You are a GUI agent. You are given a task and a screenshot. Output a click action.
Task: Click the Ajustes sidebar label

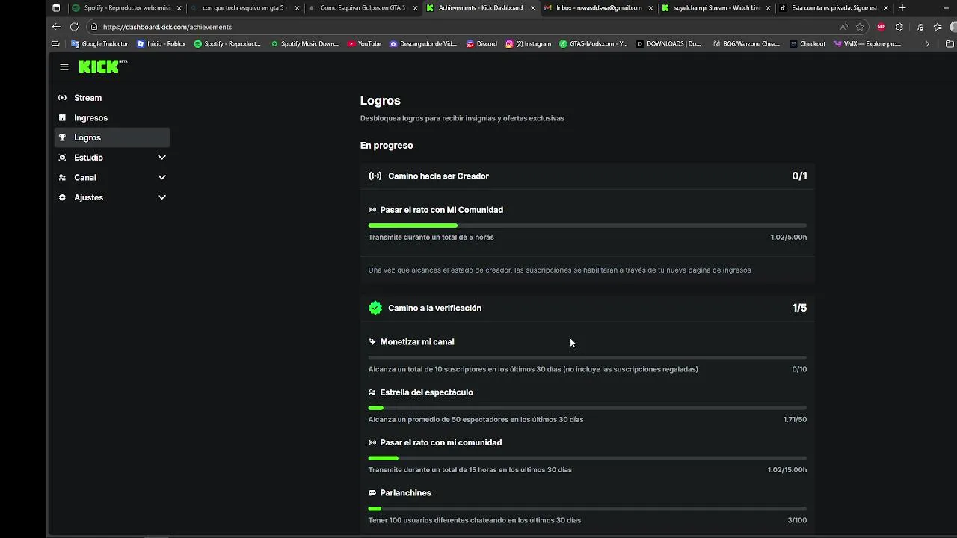click(88, 197)
